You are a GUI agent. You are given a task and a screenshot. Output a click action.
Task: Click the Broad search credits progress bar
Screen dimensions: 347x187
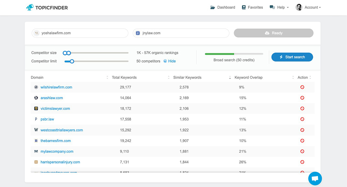[234, 54]
